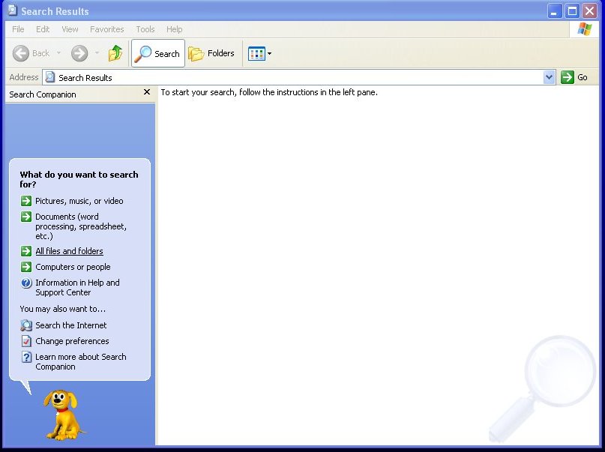
Task: Learn more about Search Companion
Action: [81, 362]
